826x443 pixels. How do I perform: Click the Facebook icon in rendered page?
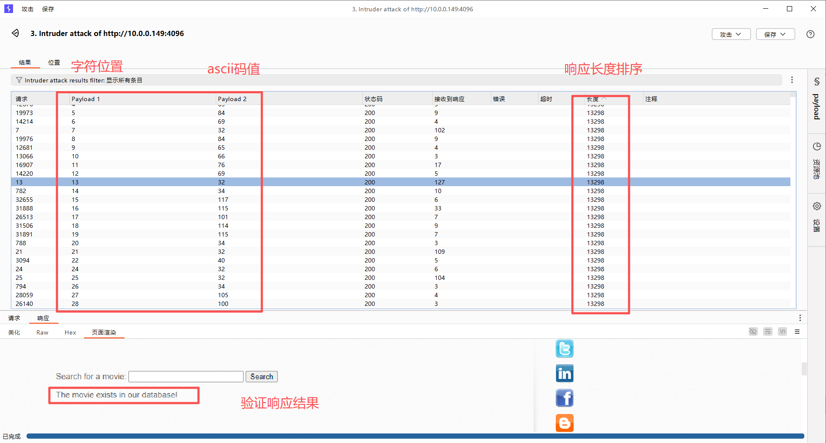564,398
